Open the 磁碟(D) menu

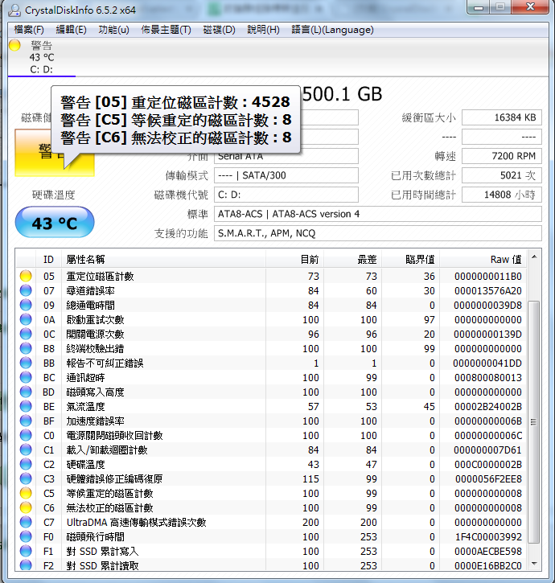click(x=219, y=30)
